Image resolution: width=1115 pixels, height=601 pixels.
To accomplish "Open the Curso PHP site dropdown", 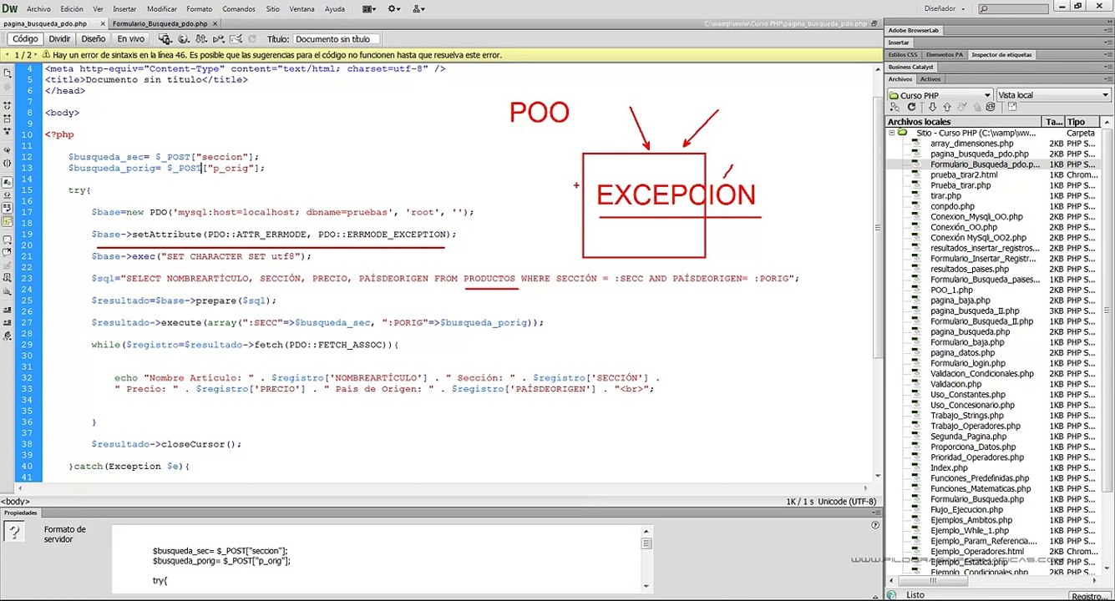I will pyautogui.click(x=940, y=95).
